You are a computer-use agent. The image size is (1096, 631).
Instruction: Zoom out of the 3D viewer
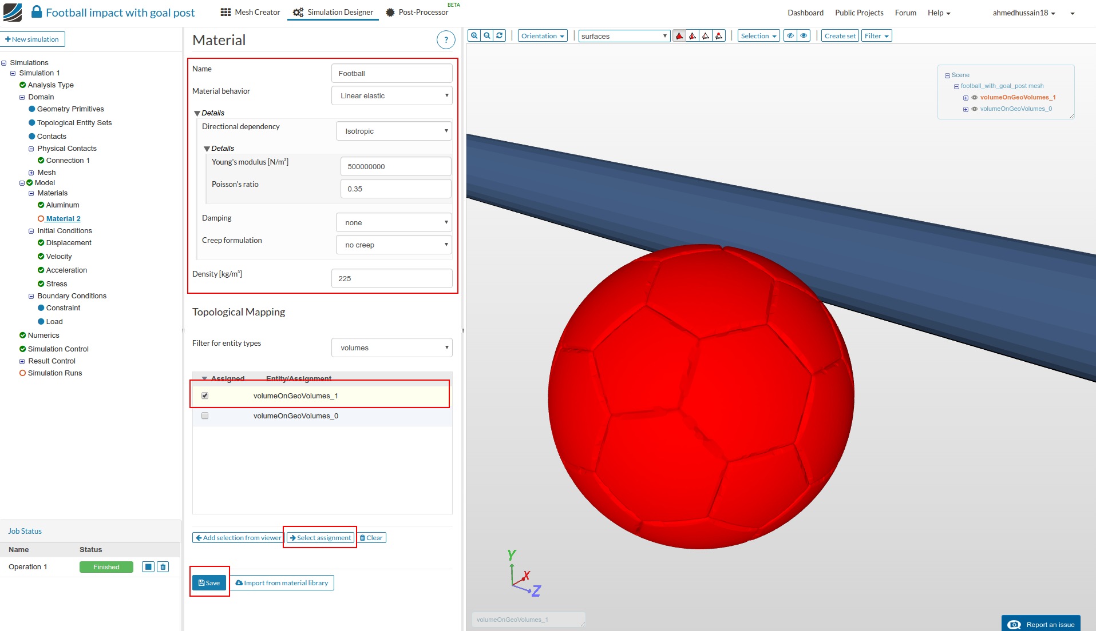click(487, 35)
